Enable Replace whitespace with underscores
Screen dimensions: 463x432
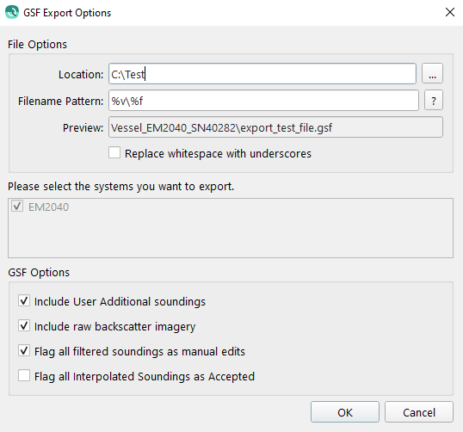pos(114,153)
